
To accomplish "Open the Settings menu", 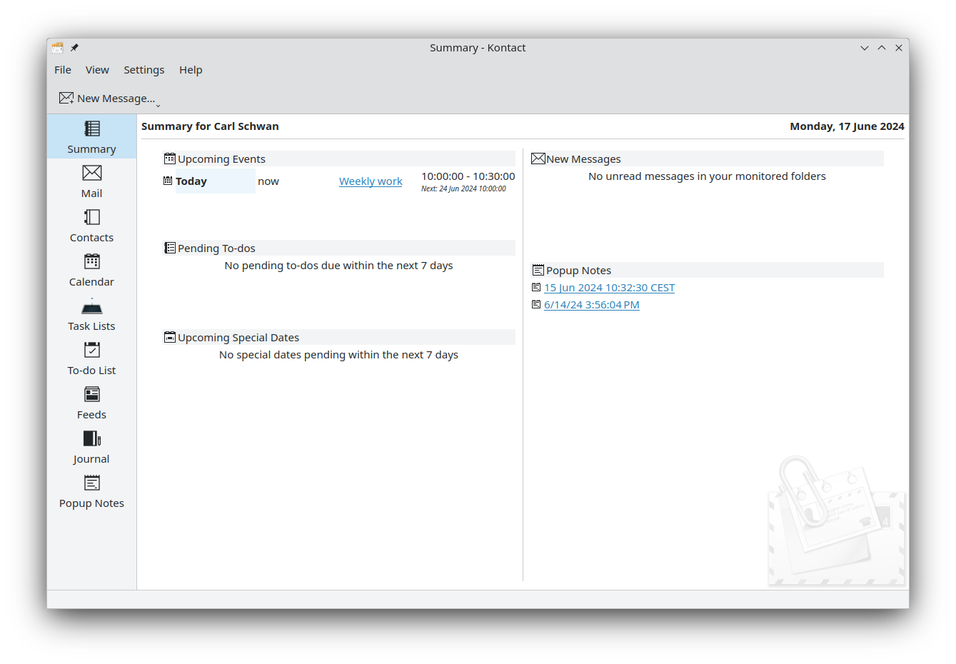I will [144, 69].
